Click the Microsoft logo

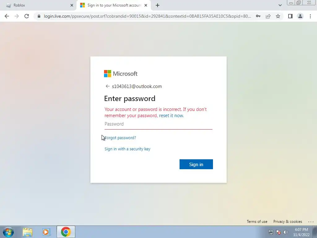121,74
